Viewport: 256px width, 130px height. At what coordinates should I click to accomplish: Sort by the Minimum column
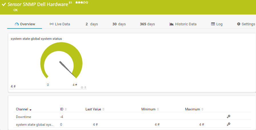150,109
